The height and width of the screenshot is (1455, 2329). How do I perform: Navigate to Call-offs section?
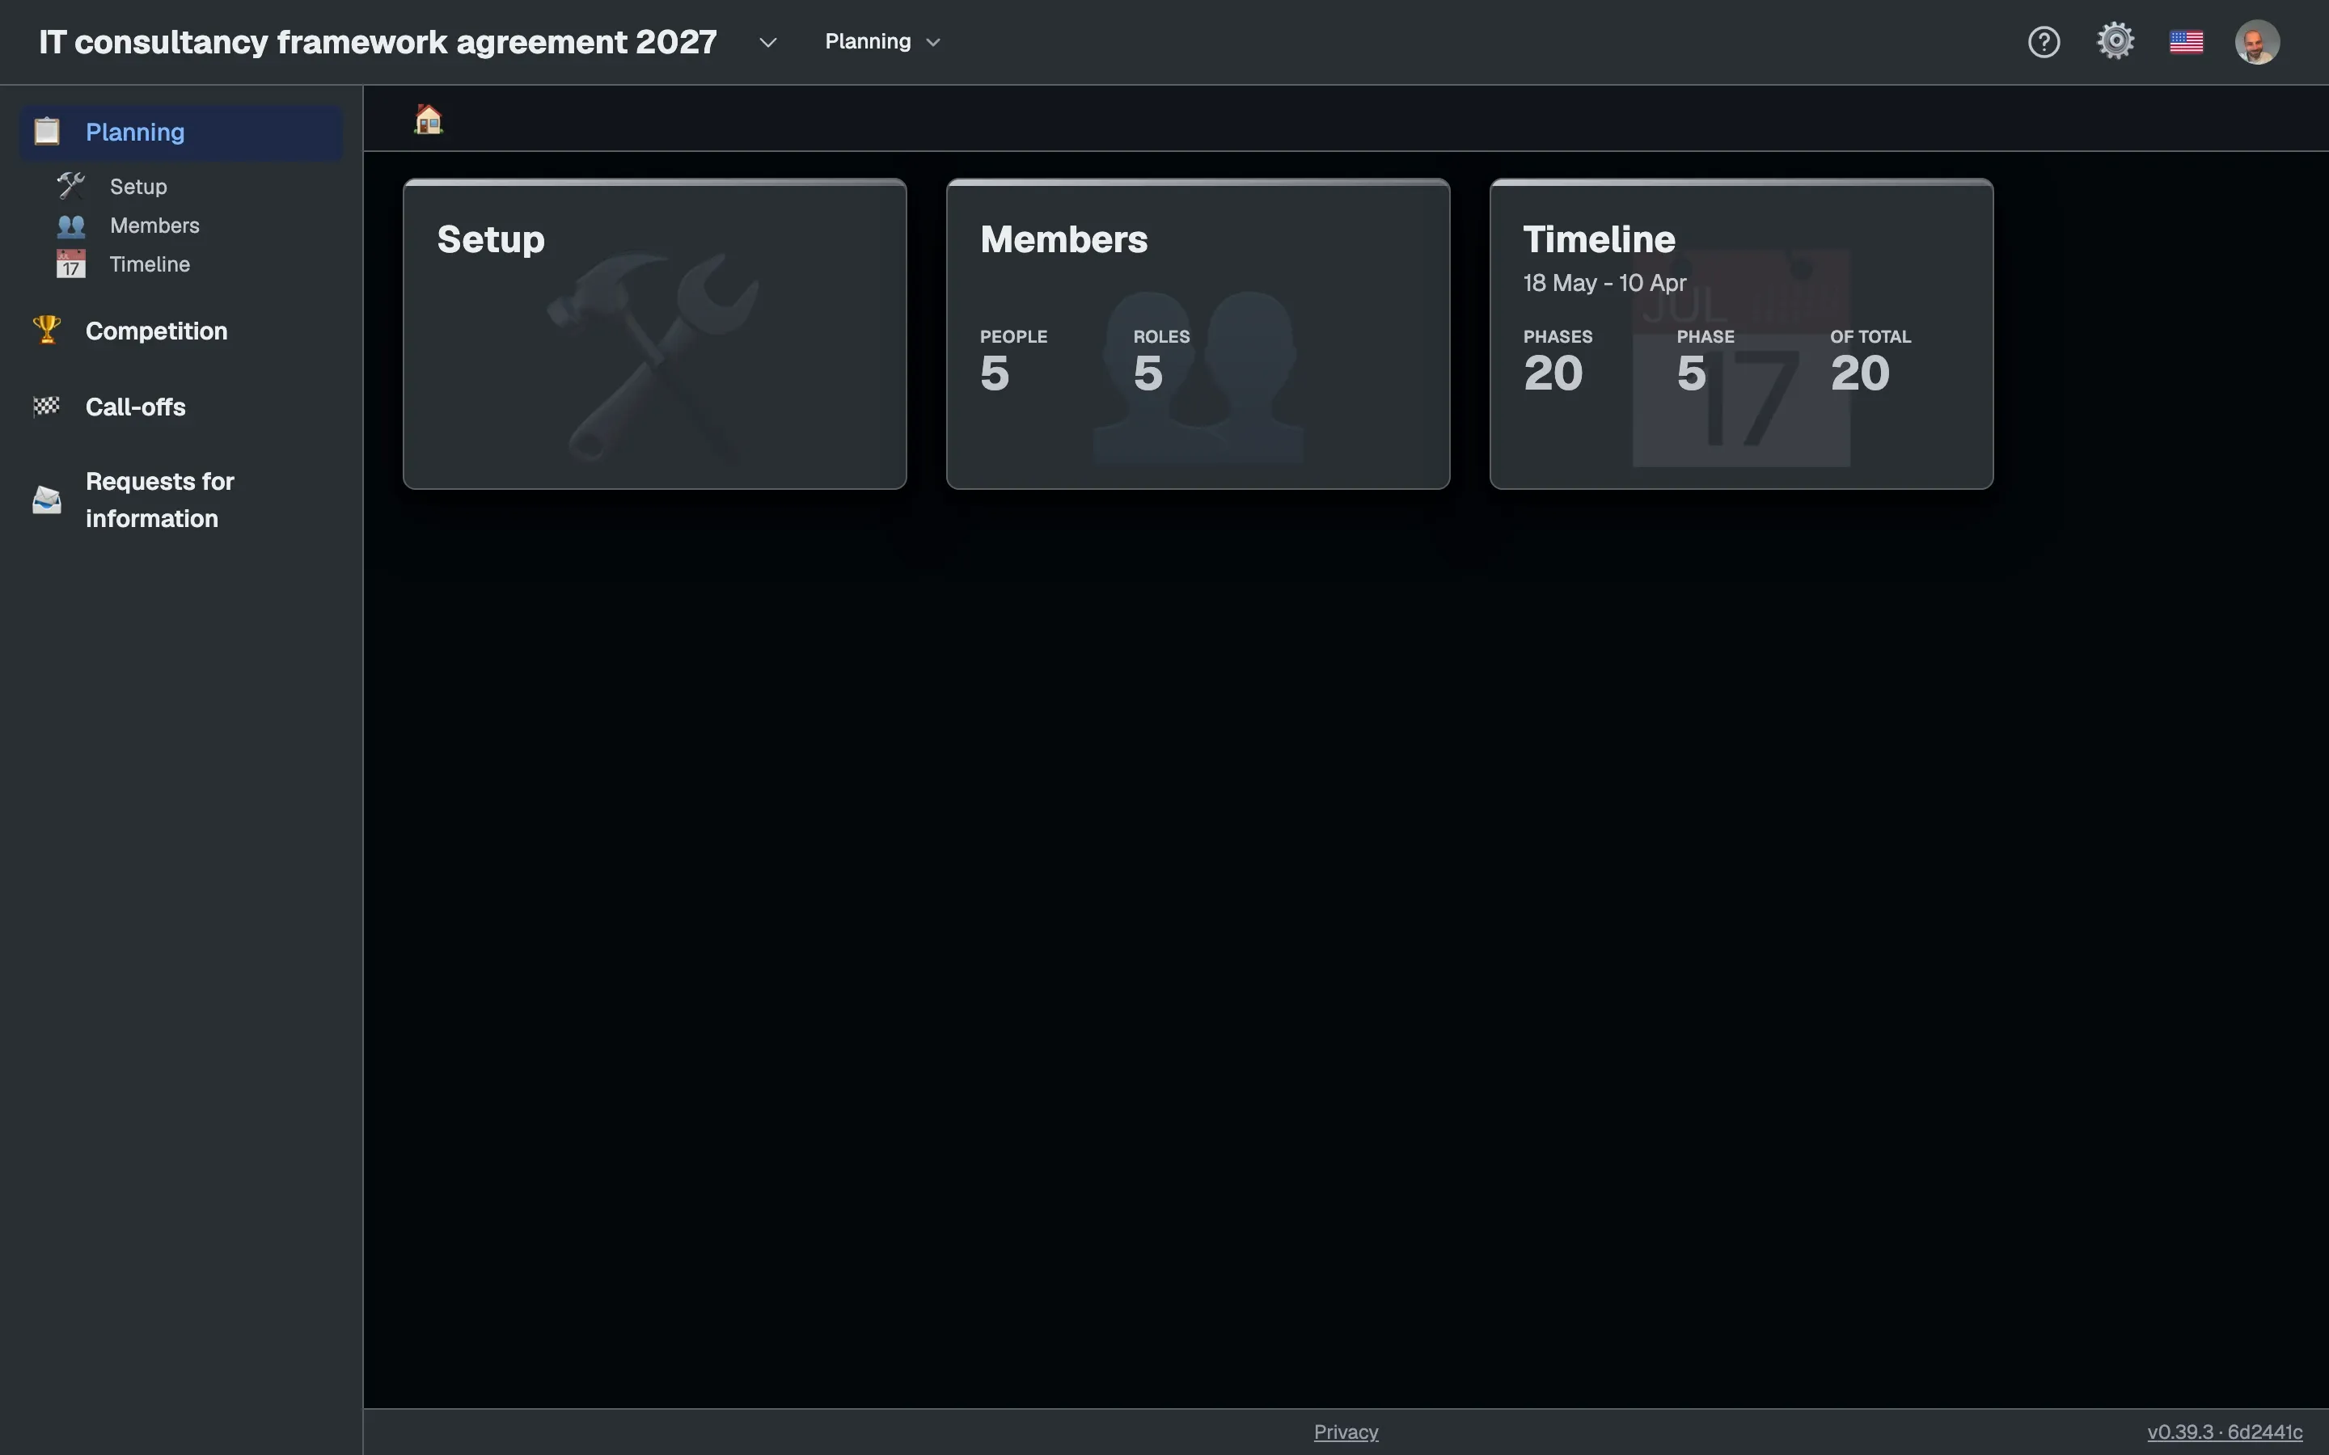(x=135, y=406)
